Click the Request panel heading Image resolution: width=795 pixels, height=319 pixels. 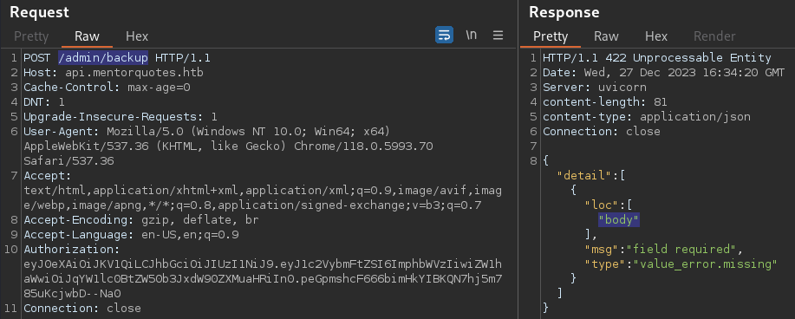[40, 12]
